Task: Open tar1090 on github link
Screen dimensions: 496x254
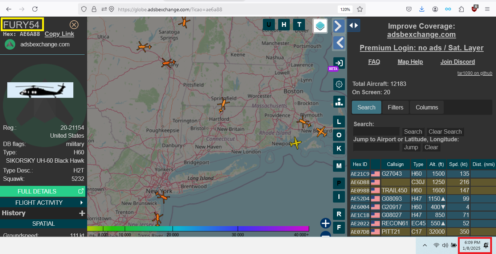Action: [475, 73]
